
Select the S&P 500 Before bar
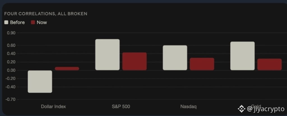click(x=107, y=55)
